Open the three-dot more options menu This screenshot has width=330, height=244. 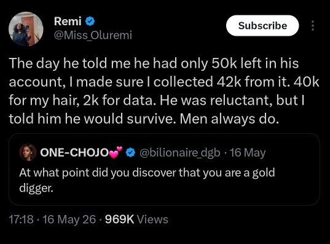[313, 25]
